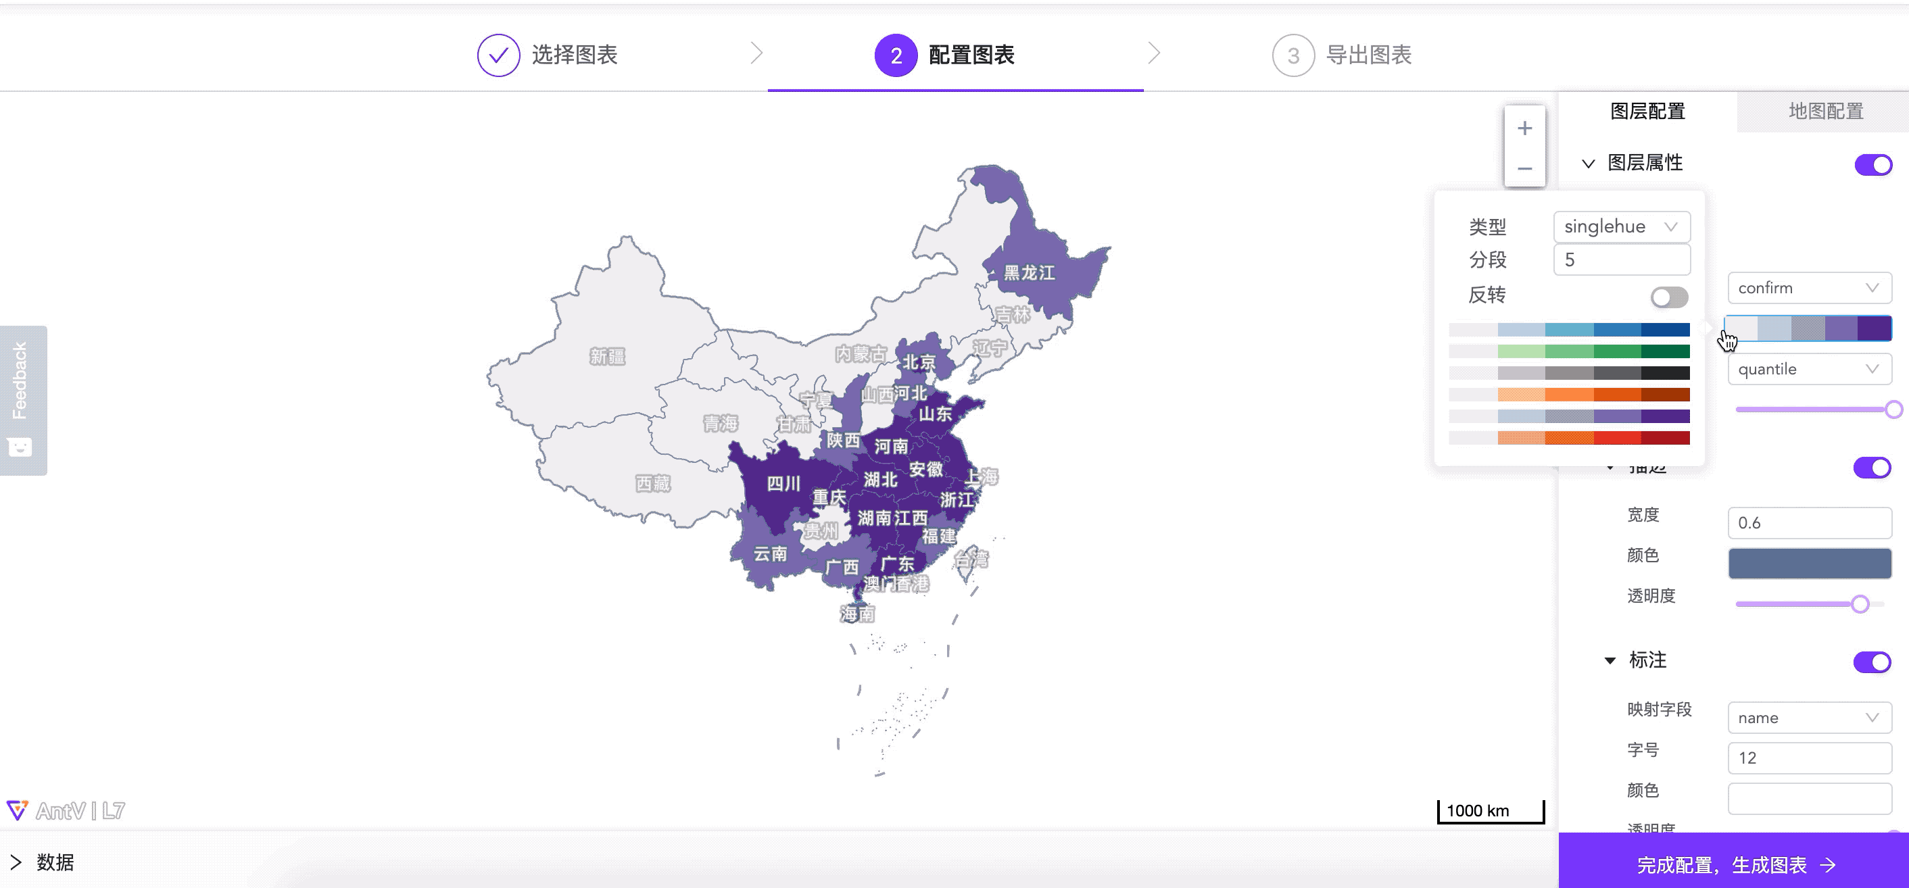Select the green color ramp palette

coord(1569,351)
